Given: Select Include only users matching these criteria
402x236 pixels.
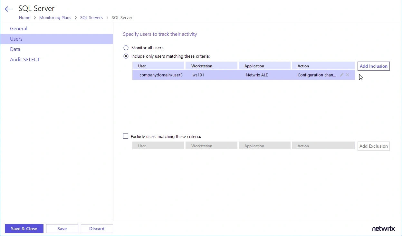Looking at the screenshot, I should pyautogui.click(x=126, y=56).
